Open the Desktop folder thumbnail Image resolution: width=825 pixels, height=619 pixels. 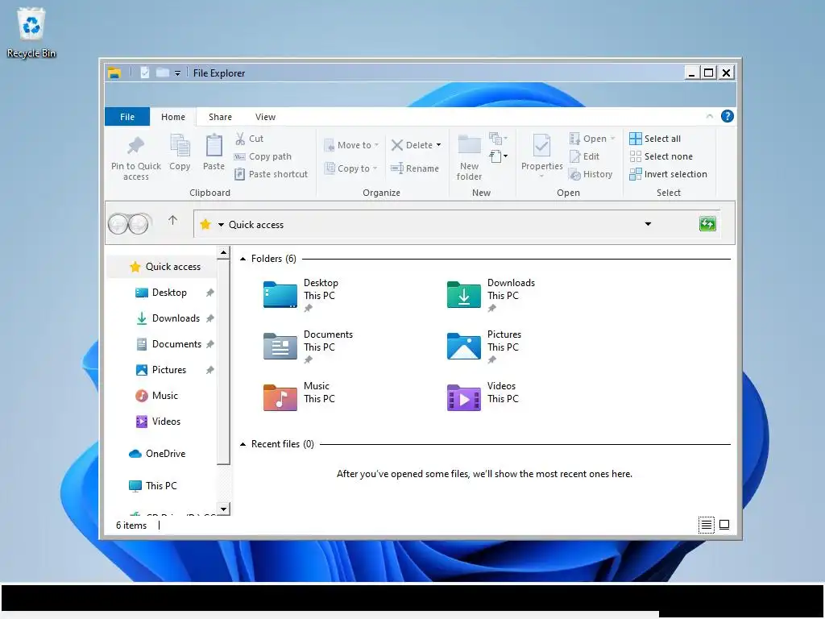[x=280, y=294]
